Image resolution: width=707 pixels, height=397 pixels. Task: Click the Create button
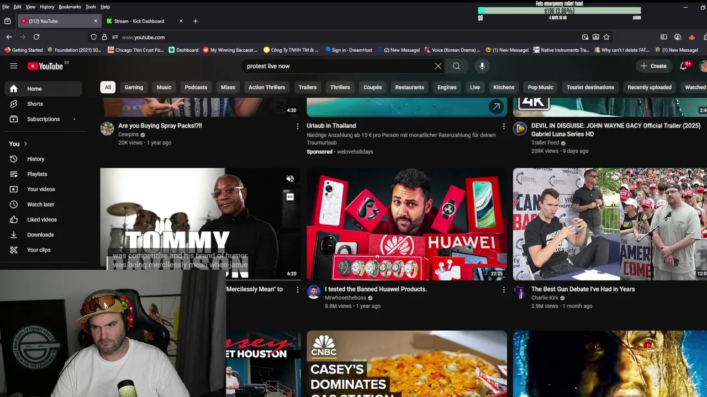[x=654, y=66]
